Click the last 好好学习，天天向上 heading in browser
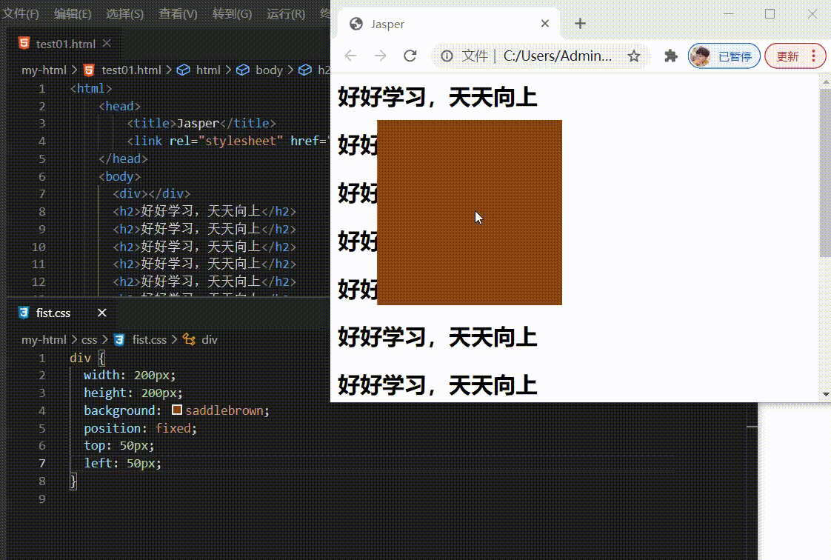Image resolution: width=831 pixels, height=560 pixels. pos(437,385)
